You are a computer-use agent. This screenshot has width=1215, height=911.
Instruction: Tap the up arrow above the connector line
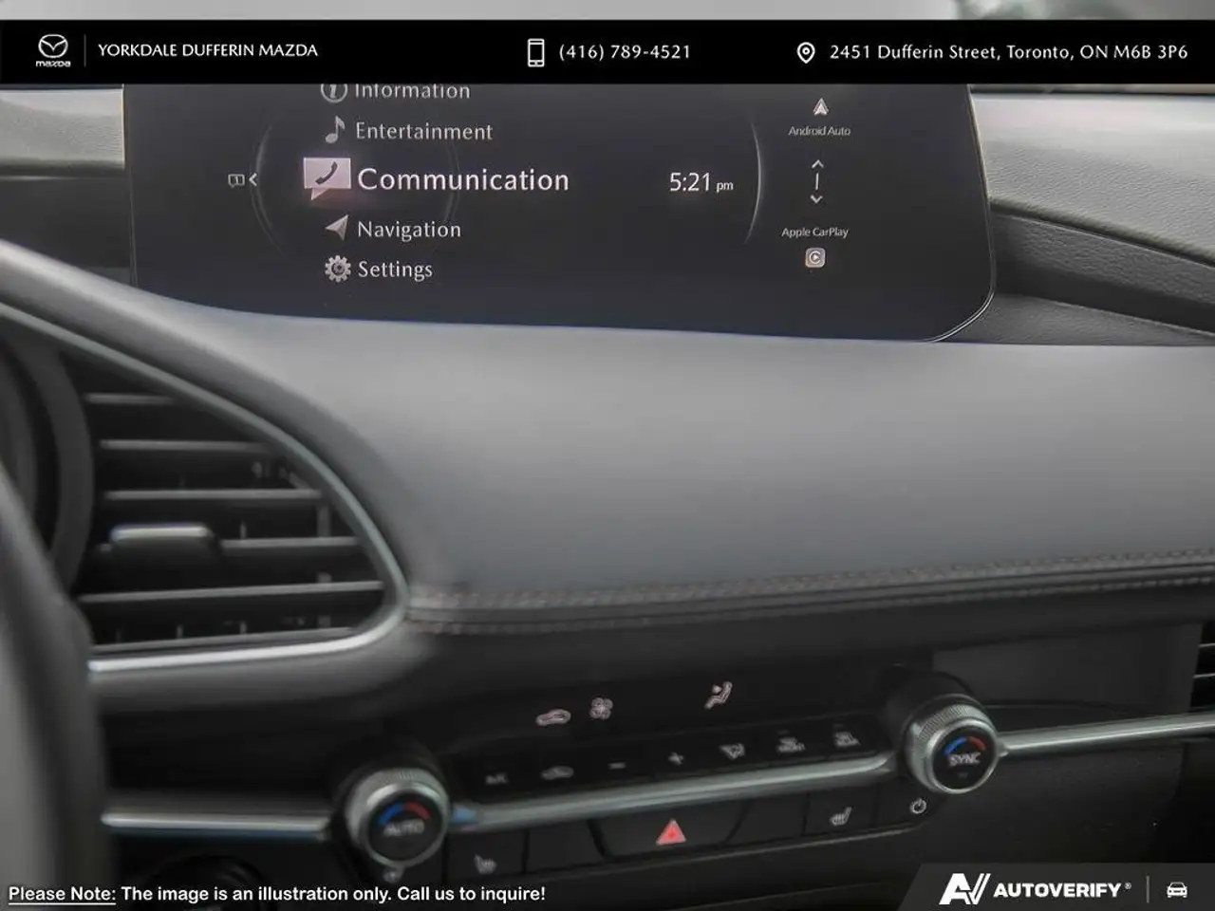(x=817, y=164)
